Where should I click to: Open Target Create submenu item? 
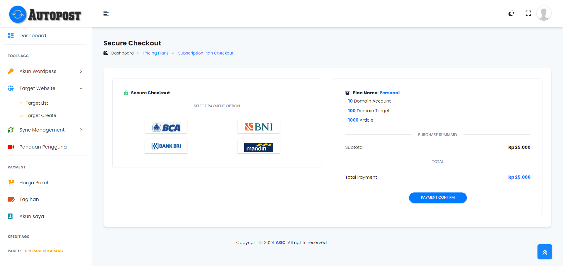41,115
